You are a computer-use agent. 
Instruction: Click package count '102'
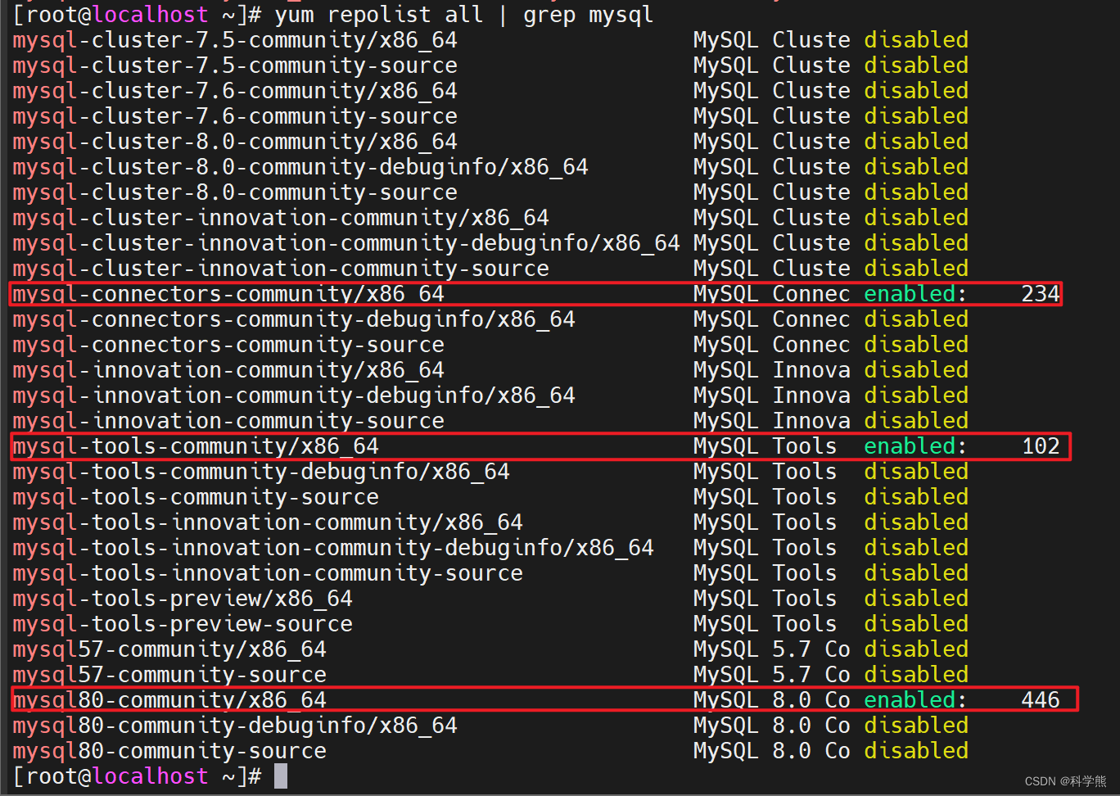click(x=1041, y=446)
